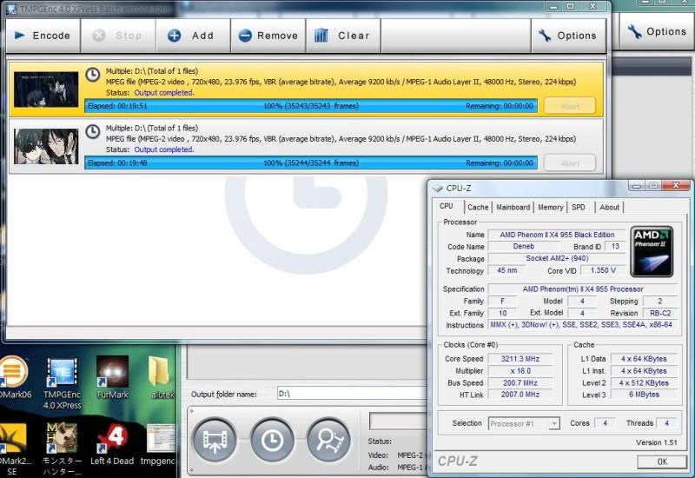Click the Technology value 45 nm
The image size is (695, 478).
tap(506, 270)
